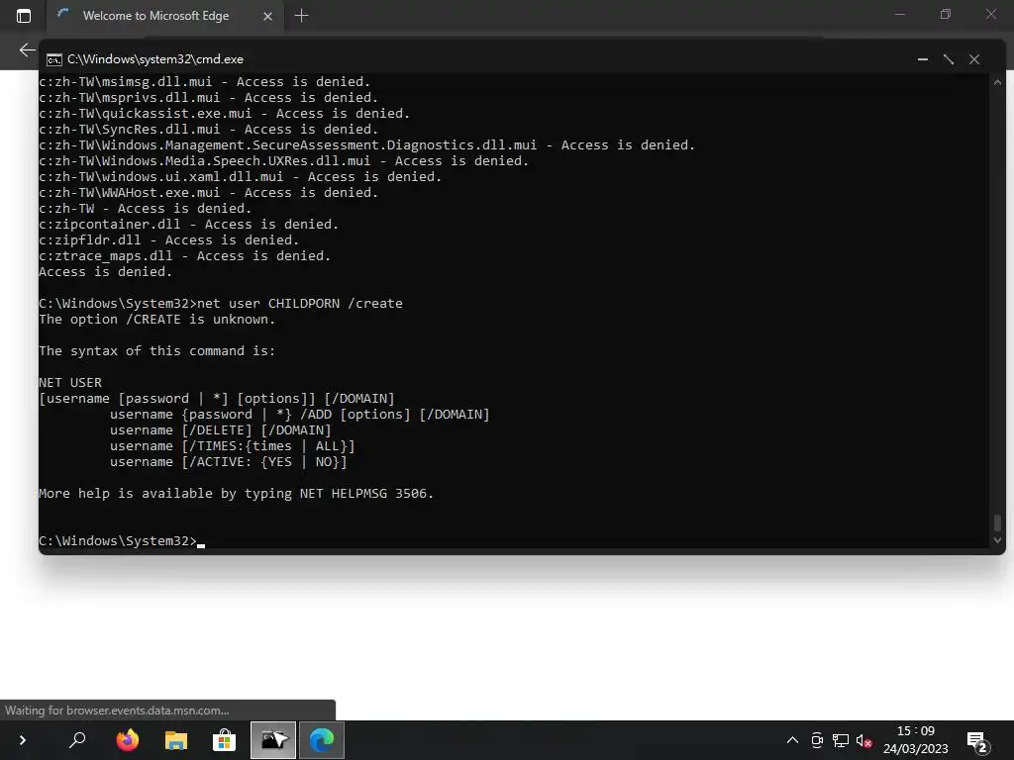Click the cmd.exe window title text
This screenshot has height=760, width=1014.
pyautogui.click(x=155, y=59)
